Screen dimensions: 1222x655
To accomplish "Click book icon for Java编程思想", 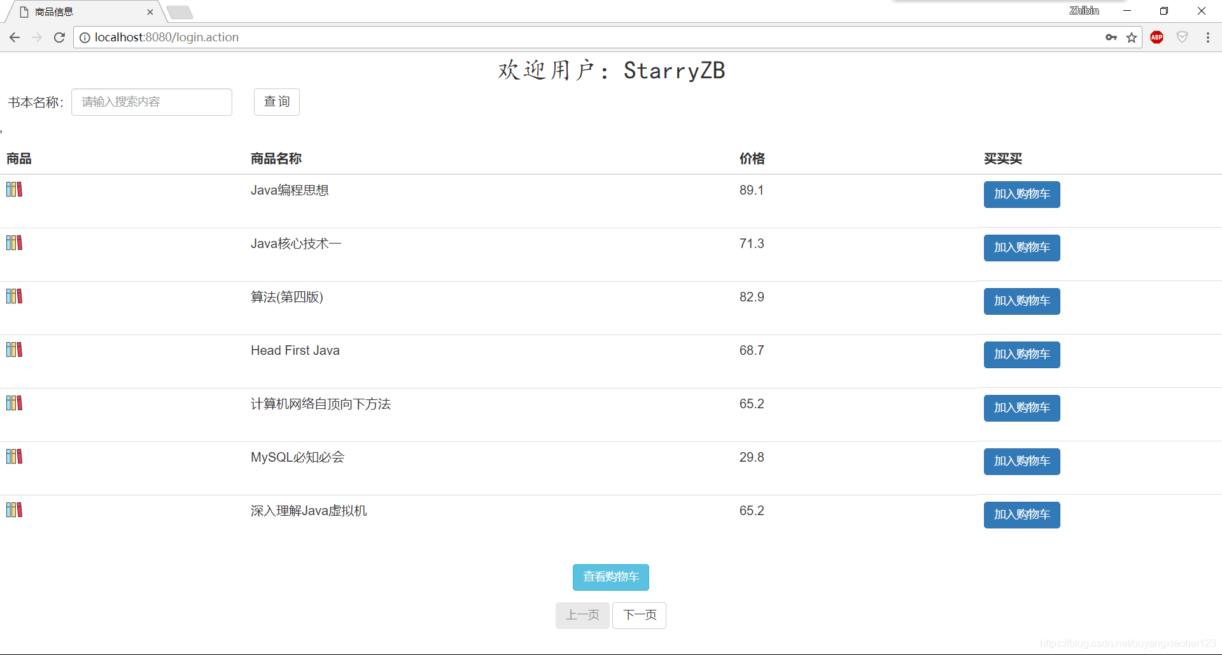I will (14, 190).
